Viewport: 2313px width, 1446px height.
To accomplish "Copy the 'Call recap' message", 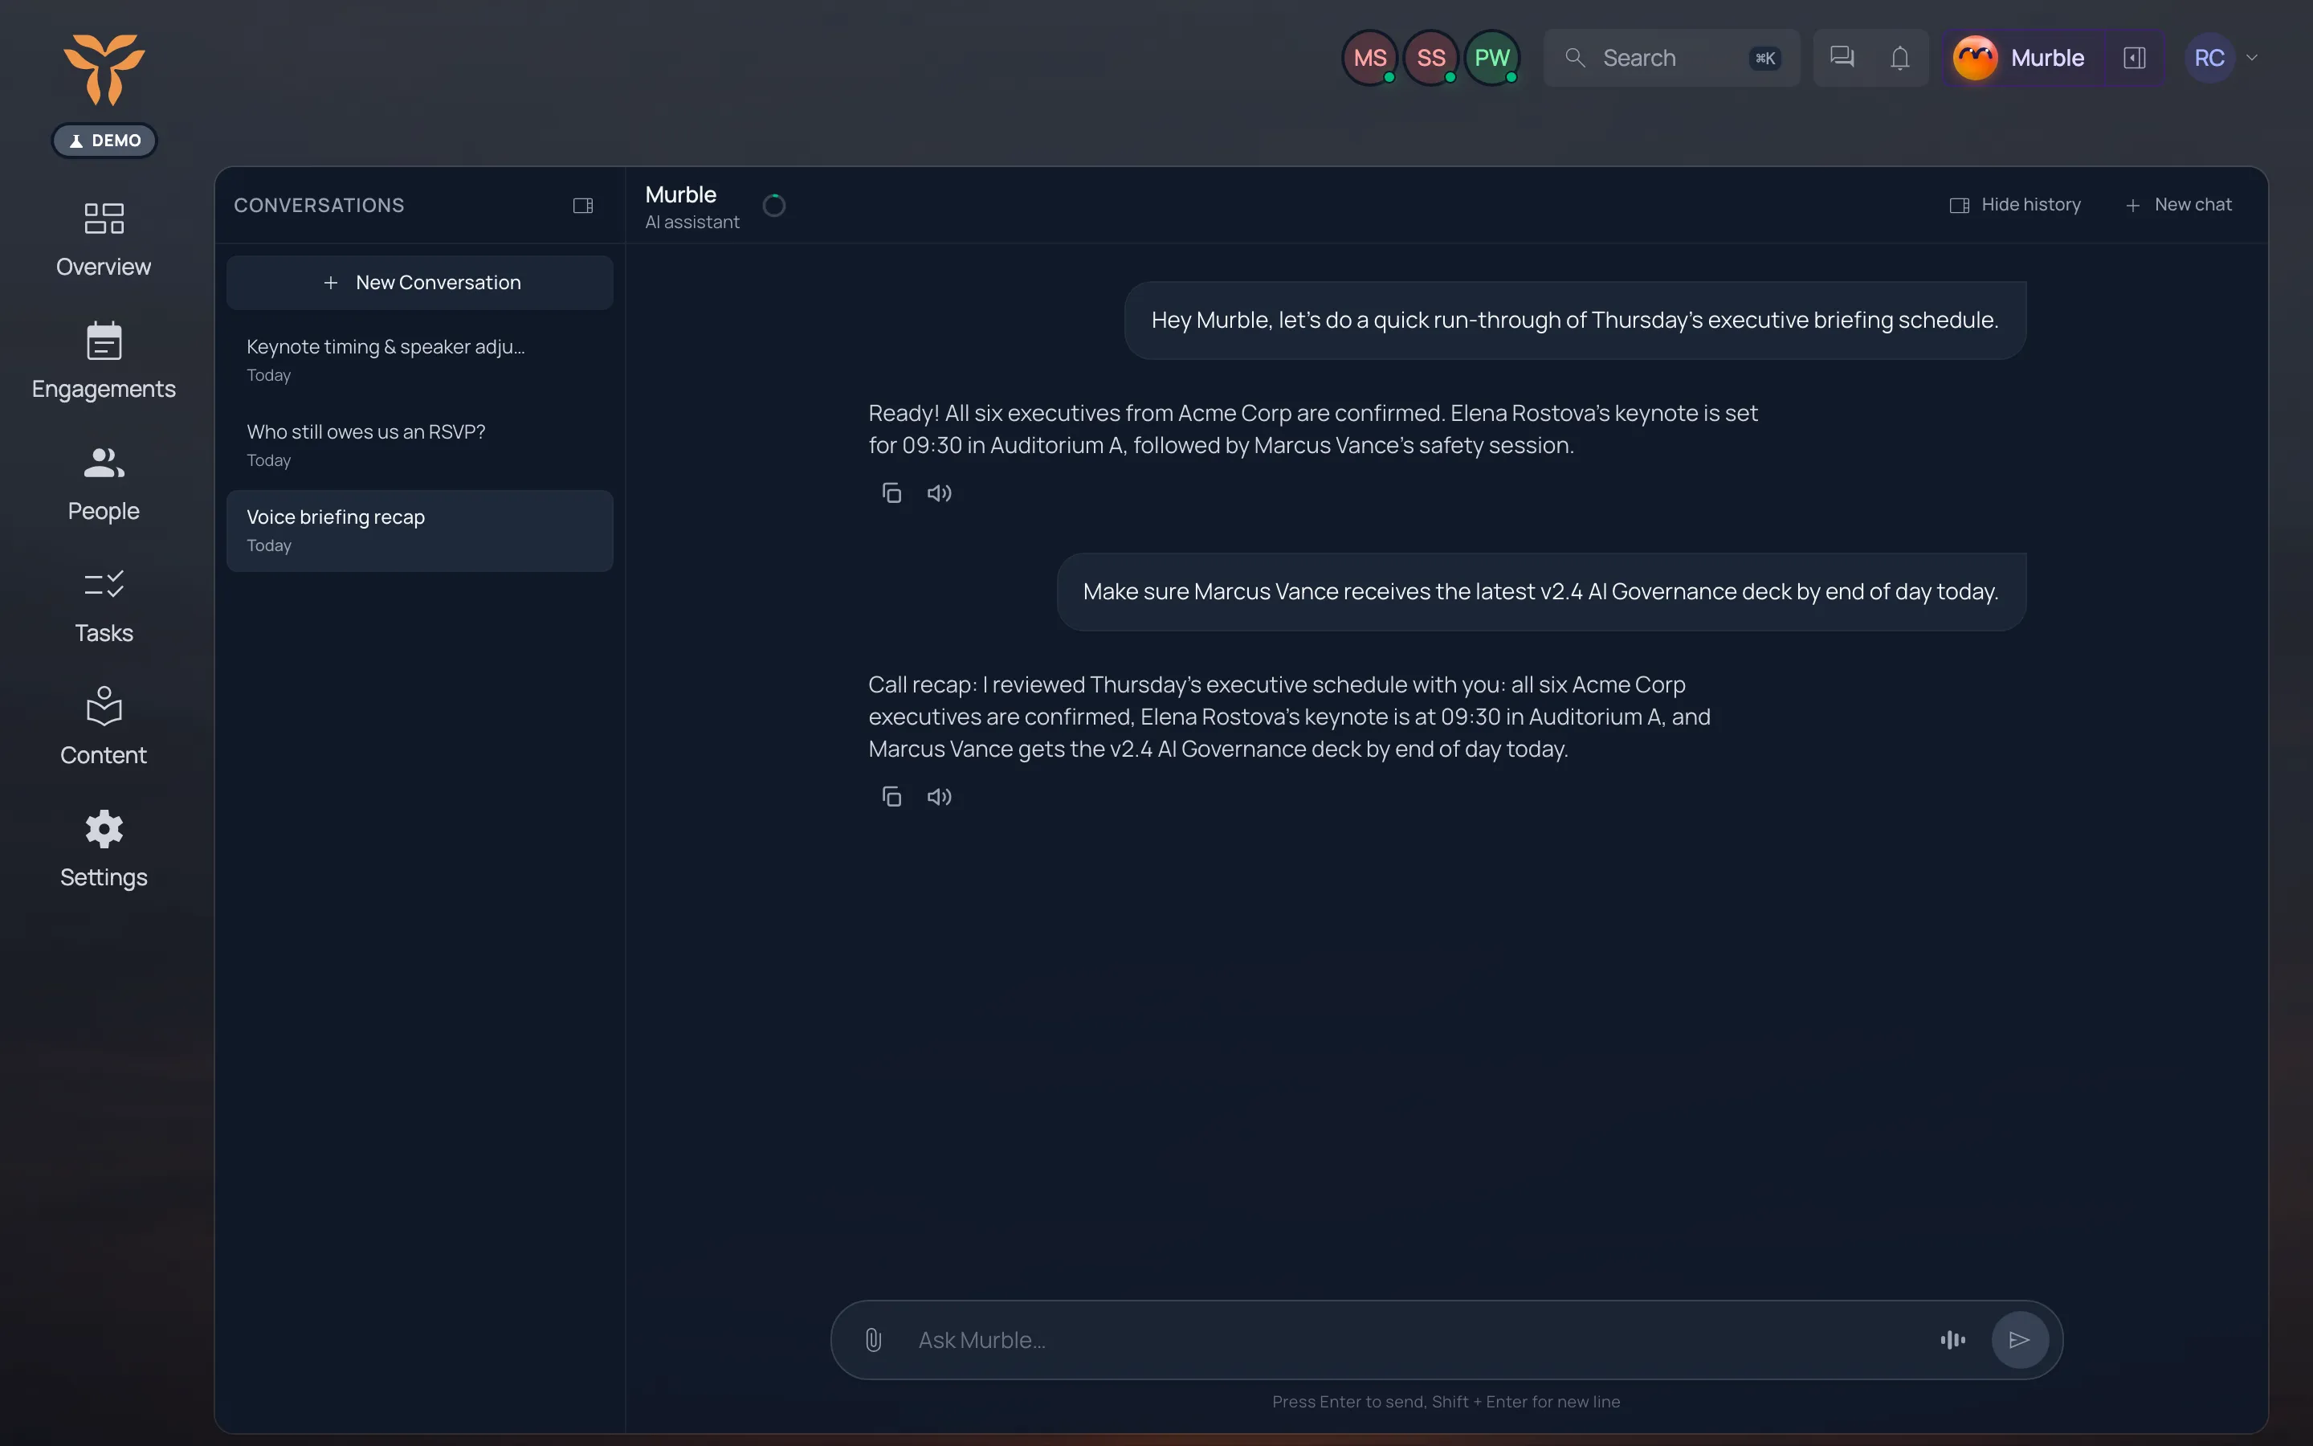I will click(891, 797).
